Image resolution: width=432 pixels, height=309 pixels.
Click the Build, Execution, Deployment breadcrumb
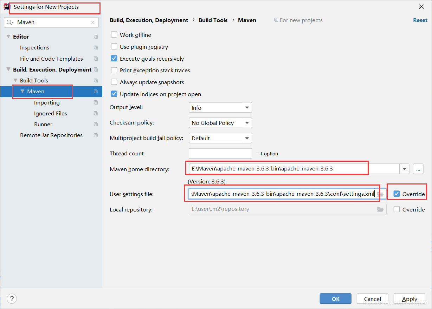pyautogui.click(x=149, y=20)
